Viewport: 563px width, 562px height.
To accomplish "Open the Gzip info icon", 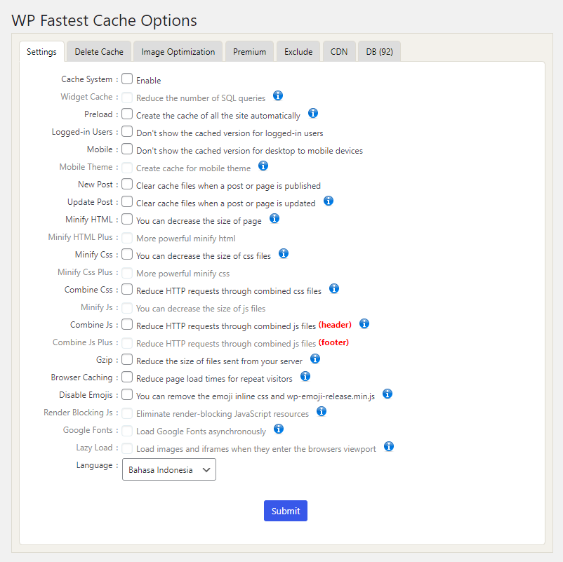I will (x=315, y=359).
